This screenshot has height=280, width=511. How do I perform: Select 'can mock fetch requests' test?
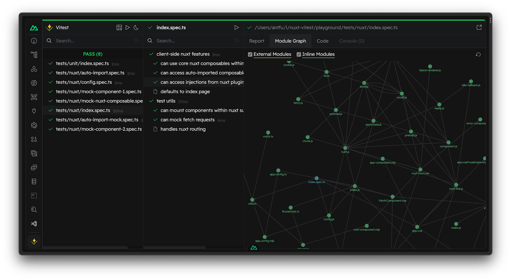click(x=194, y=120)
